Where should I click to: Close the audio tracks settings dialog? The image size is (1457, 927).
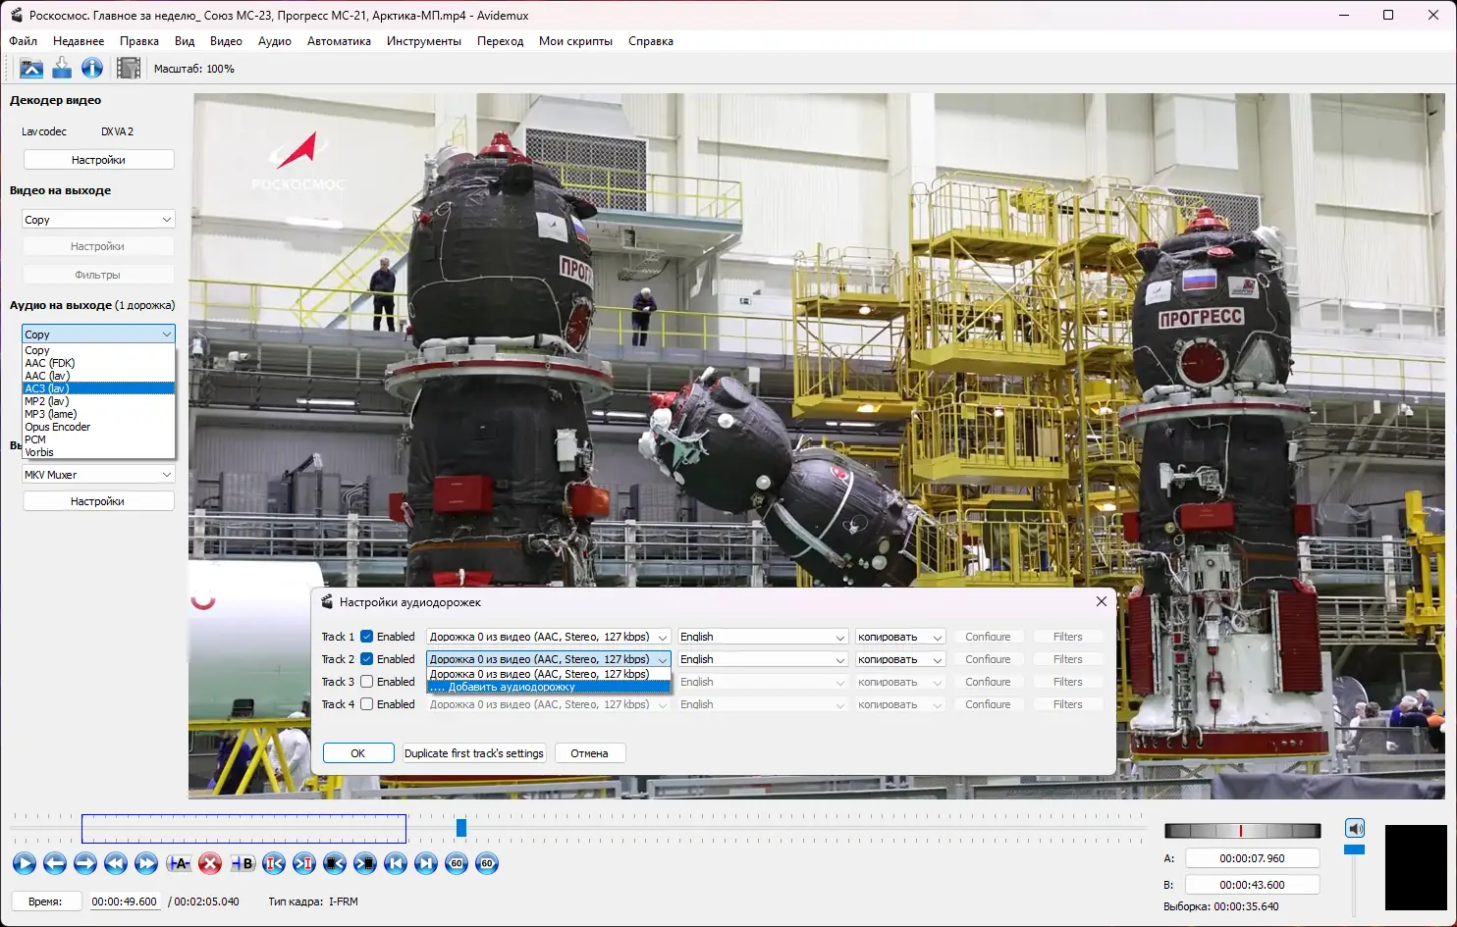tap(1101, 601)
